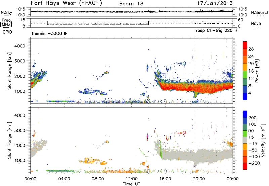Click the '28' tick on the Power scale
Screen dimensions: 269x186
[251, 49]
